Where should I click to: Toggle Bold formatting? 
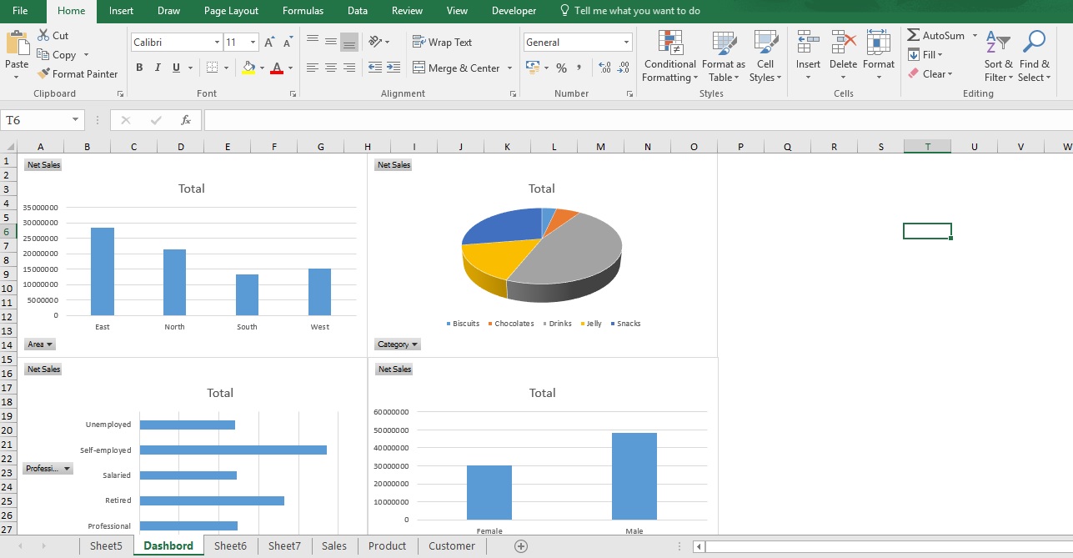coord(139,68)
